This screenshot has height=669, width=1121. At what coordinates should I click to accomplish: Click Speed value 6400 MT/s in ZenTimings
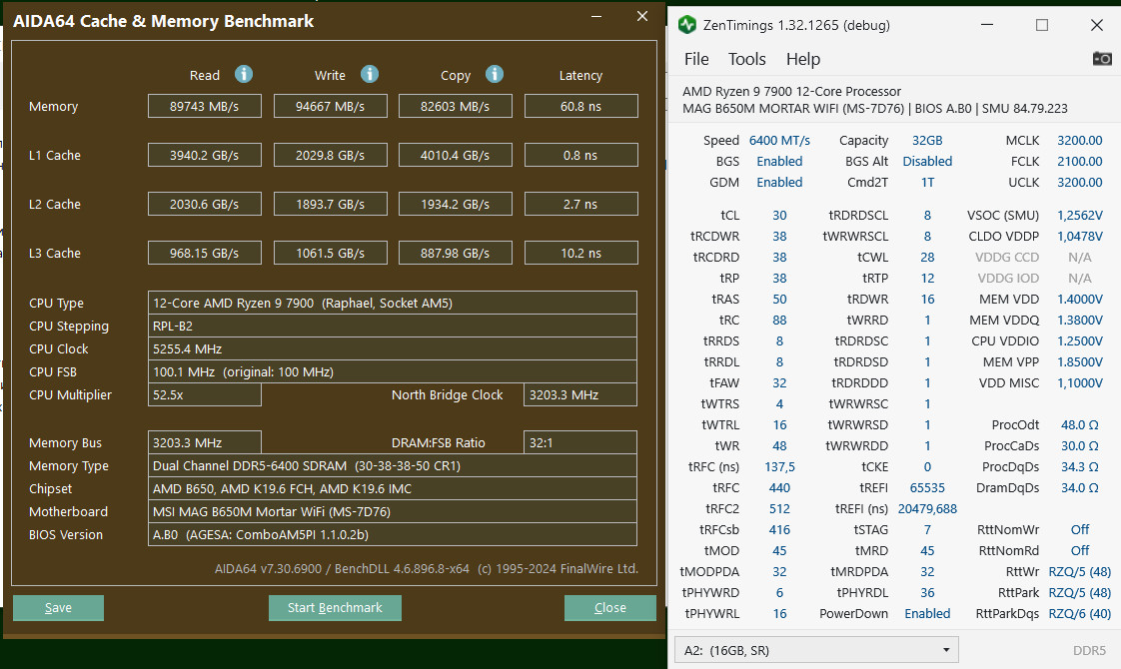point(779,140)
